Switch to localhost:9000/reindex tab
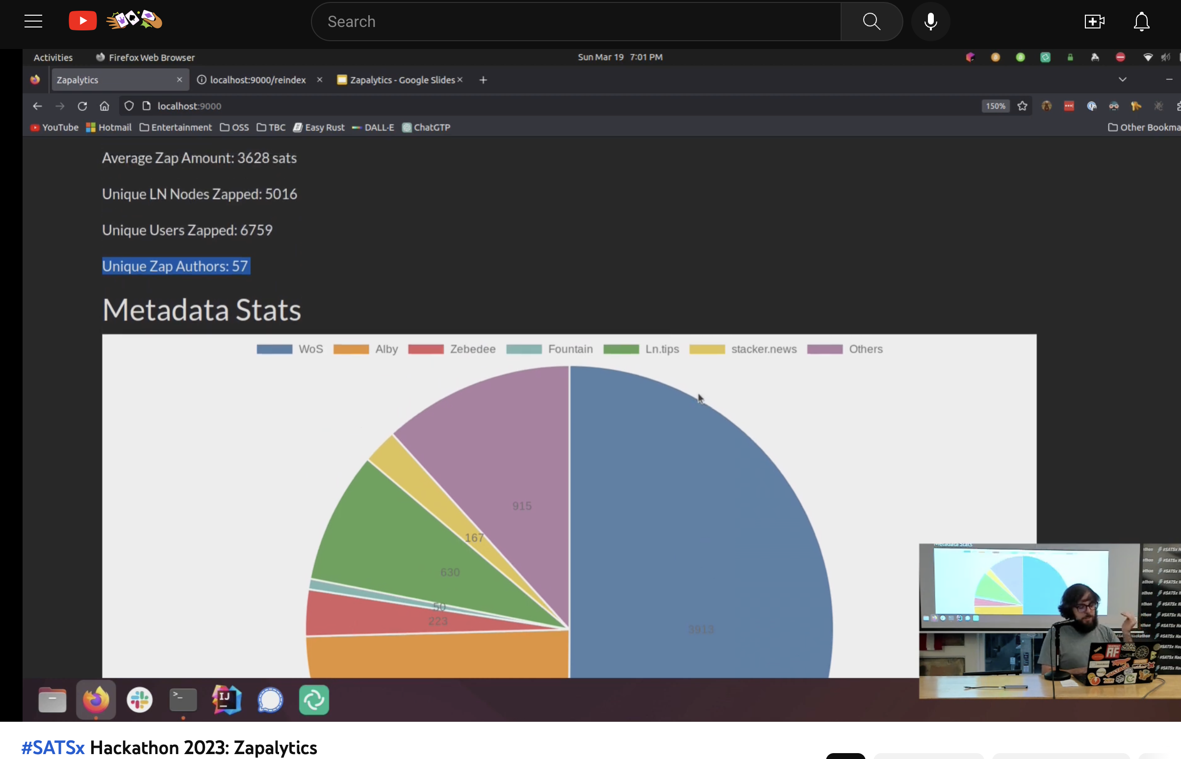 coord(257,80)
